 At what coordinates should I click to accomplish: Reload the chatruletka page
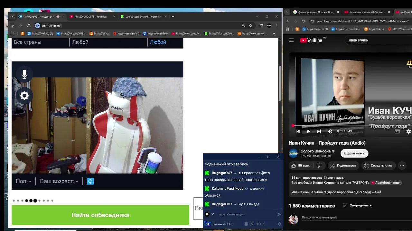pyautogui.click(x=28, y=26)
